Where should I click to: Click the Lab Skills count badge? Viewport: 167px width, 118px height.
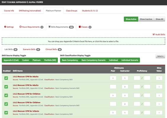point(15,50)
